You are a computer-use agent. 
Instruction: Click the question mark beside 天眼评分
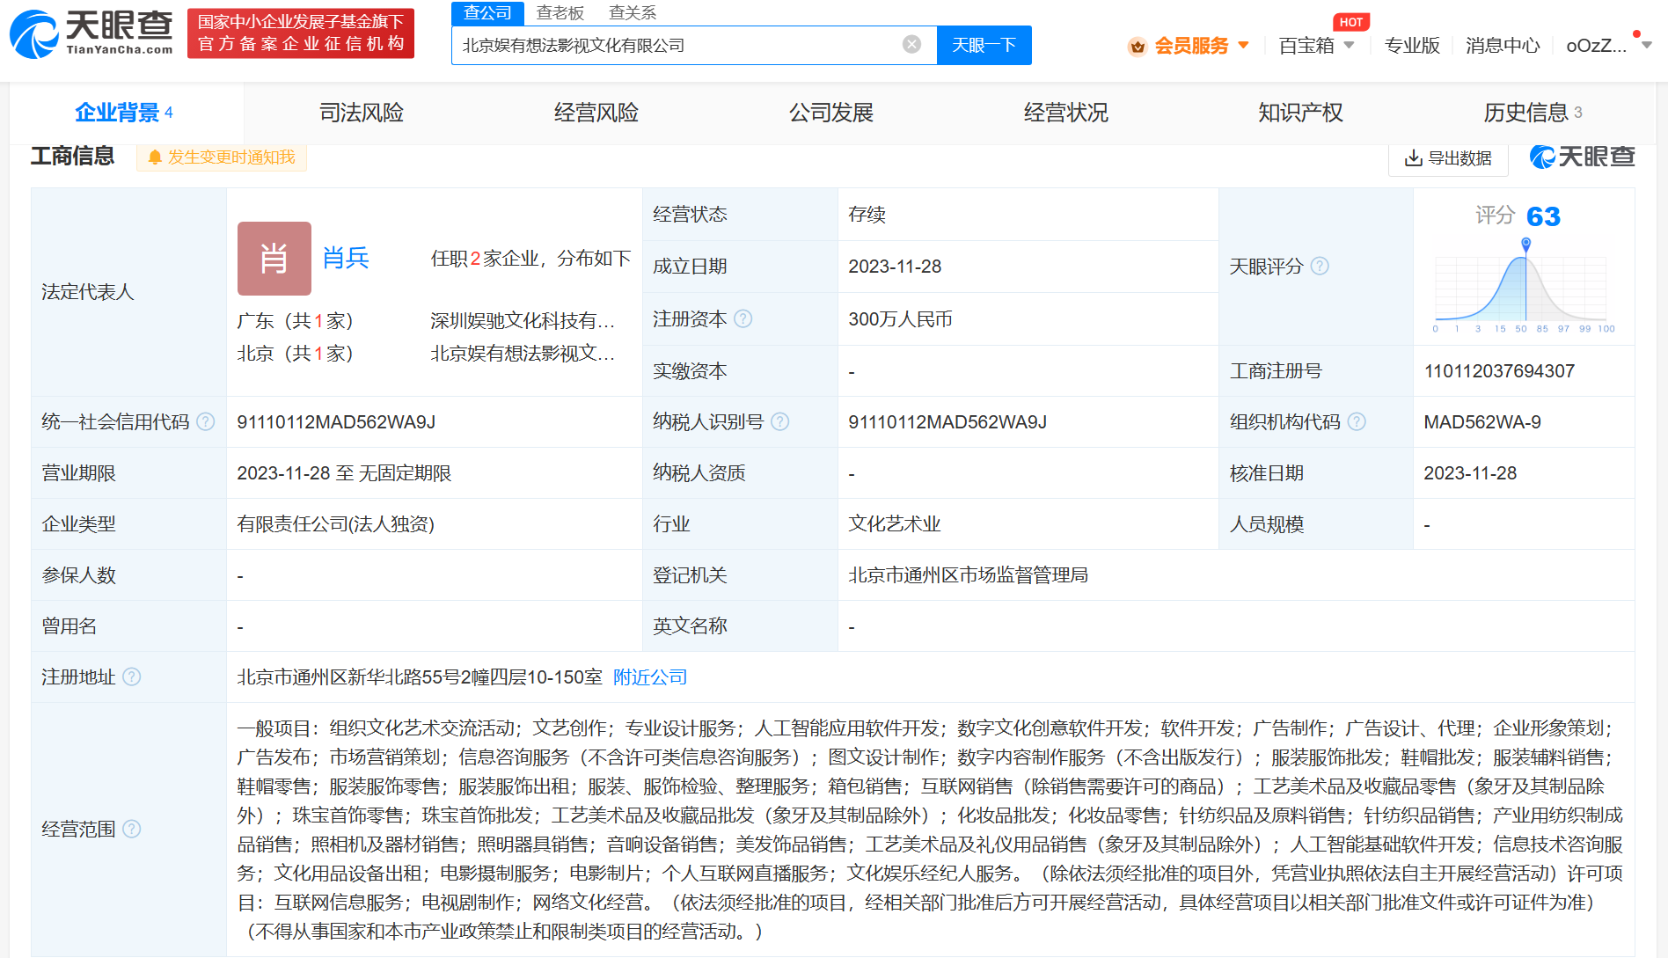[1320, 267]
